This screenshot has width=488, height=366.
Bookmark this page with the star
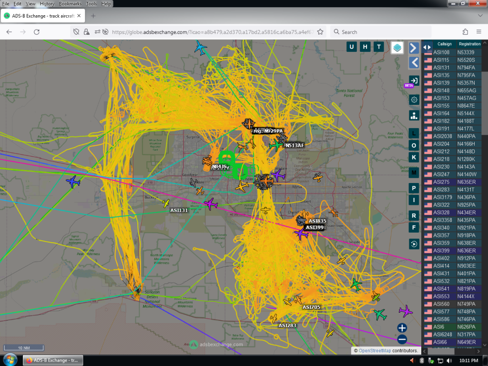tap(320, 32)
